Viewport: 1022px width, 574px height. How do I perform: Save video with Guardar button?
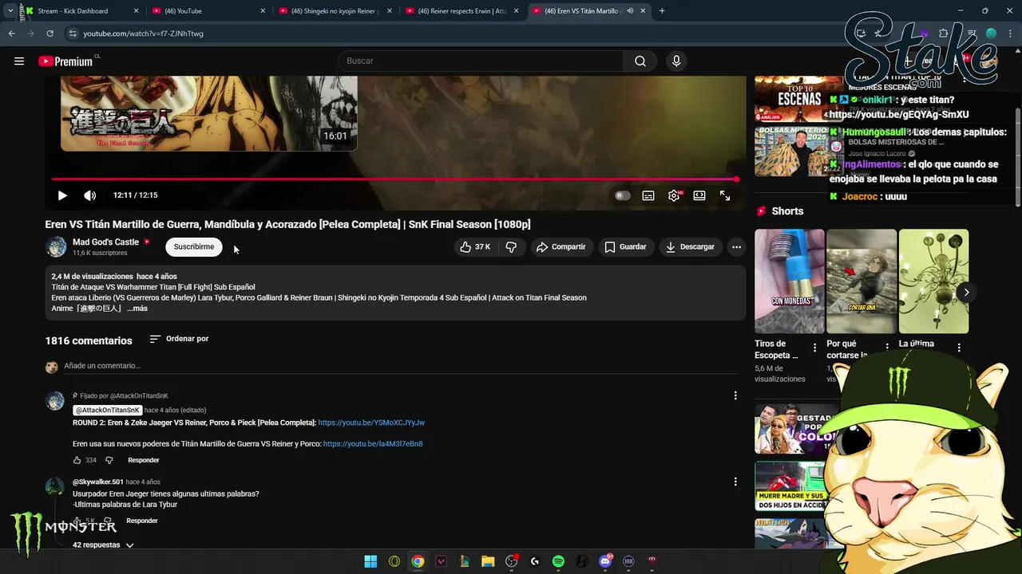click(x=625, y=247)
